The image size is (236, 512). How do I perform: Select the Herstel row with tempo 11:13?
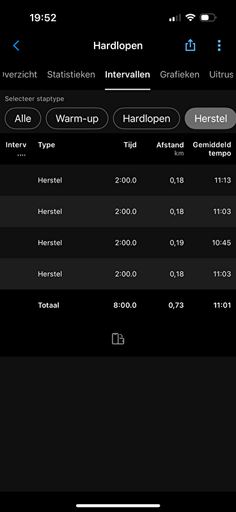tap(118, 180)
